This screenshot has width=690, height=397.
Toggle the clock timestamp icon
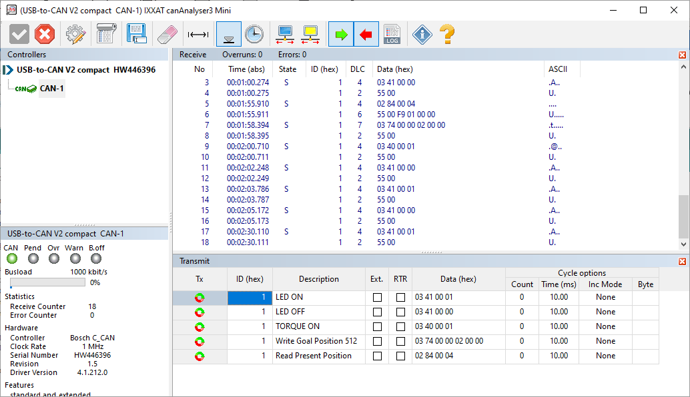coord(254,34)
